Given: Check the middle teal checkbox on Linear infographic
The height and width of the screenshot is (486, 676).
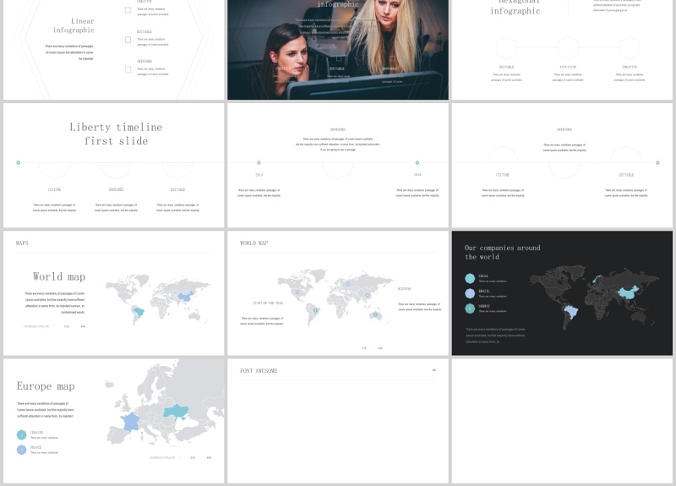Looking at the screenshot, I should pos(128,40).
